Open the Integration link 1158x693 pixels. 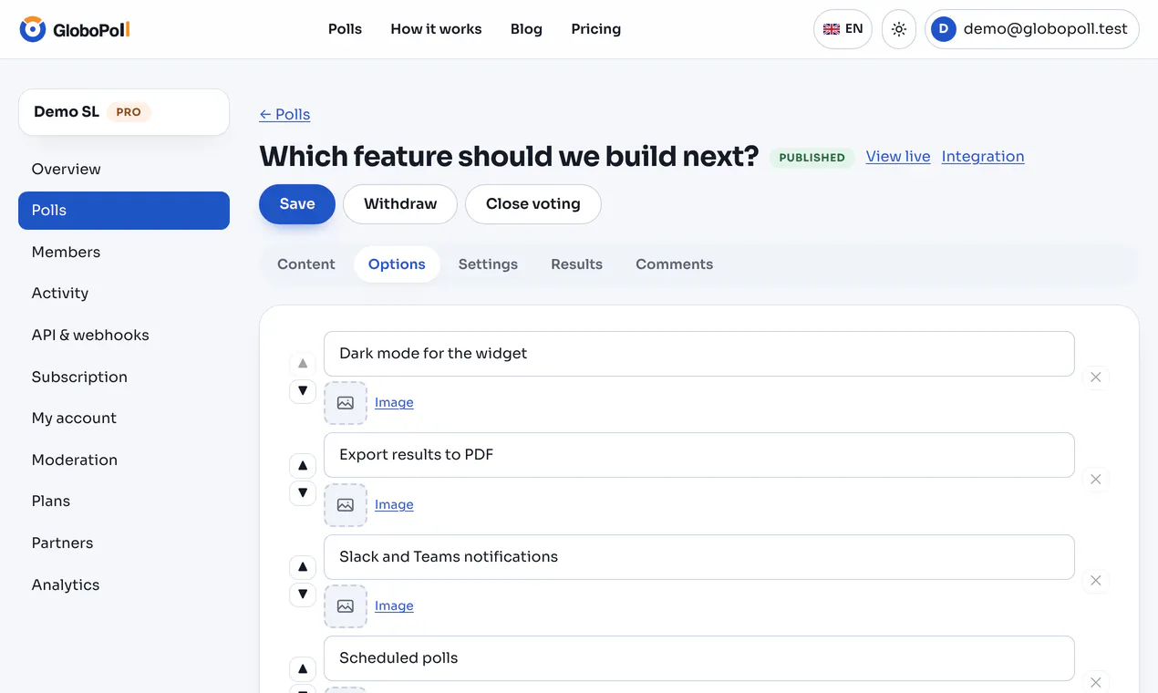pyautogui.click(x=983, y=157)
